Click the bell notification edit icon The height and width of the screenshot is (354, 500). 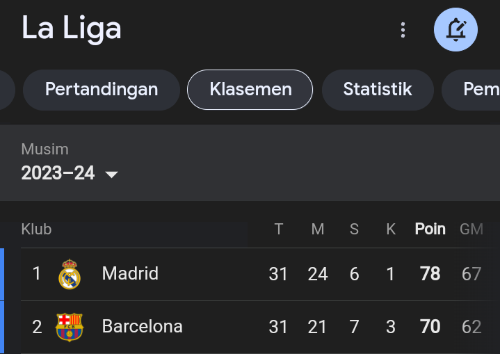point(455,30)
